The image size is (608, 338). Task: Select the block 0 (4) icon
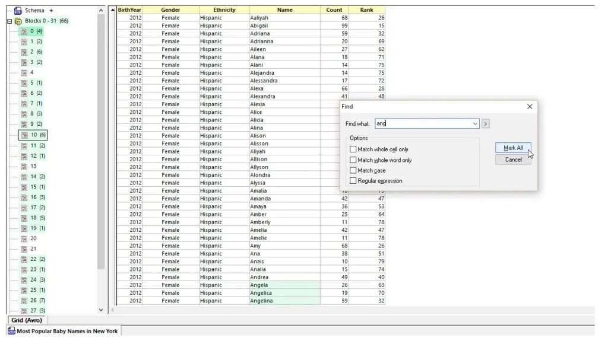coord(24,31)
